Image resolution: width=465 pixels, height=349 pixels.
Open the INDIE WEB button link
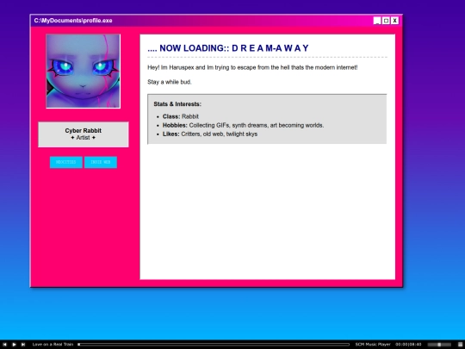click(101, 162)
